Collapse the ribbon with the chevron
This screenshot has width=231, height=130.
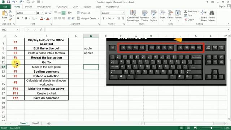pos(228,24)
